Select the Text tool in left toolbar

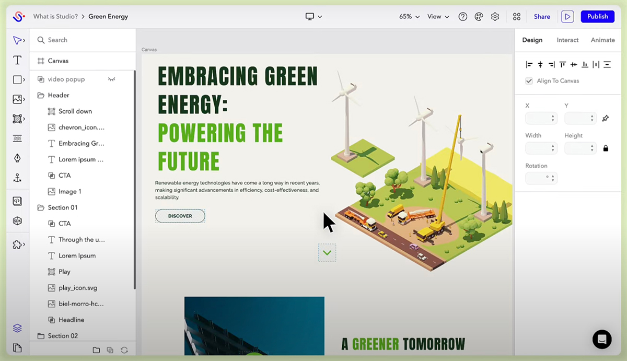coord(17,60)
